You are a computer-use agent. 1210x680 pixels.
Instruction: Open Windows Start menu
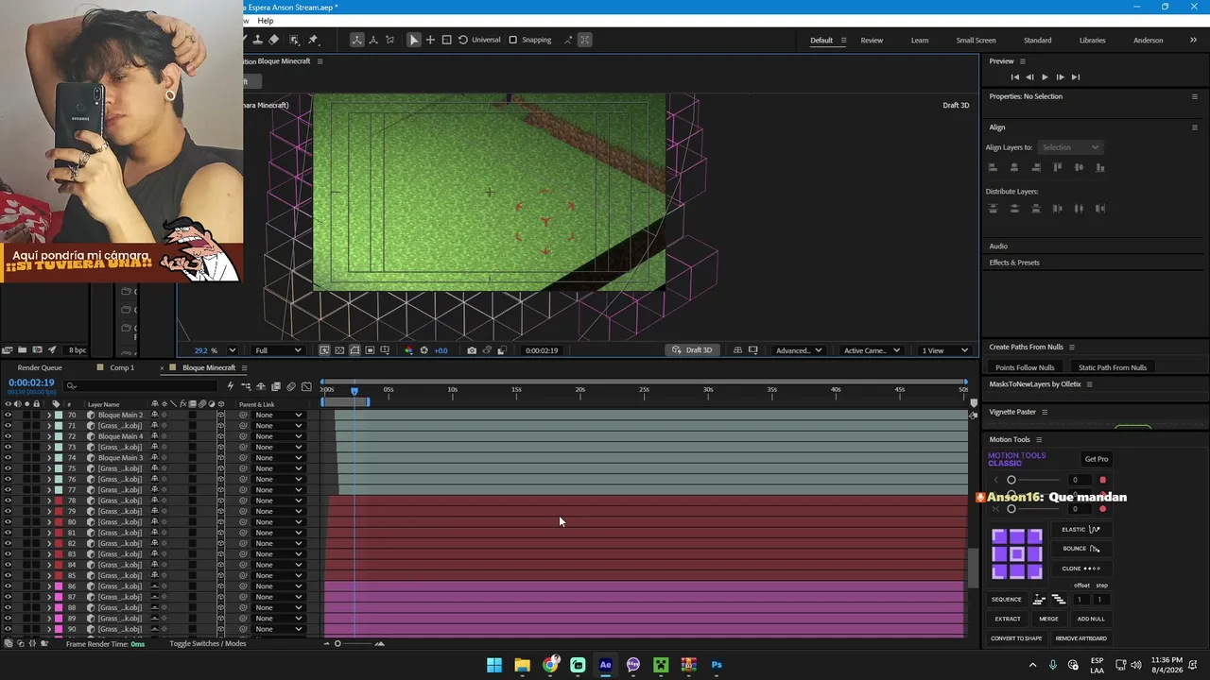pos(494,665)
